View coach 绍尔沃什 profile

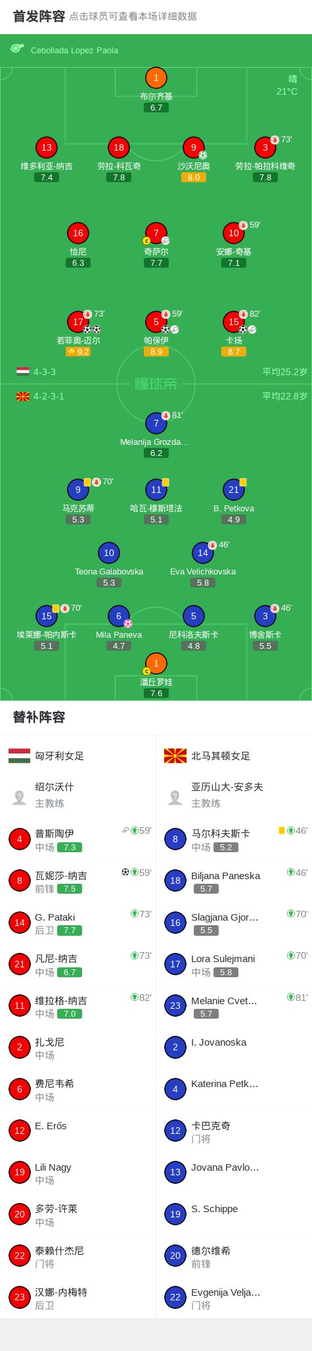pos(78,795)
